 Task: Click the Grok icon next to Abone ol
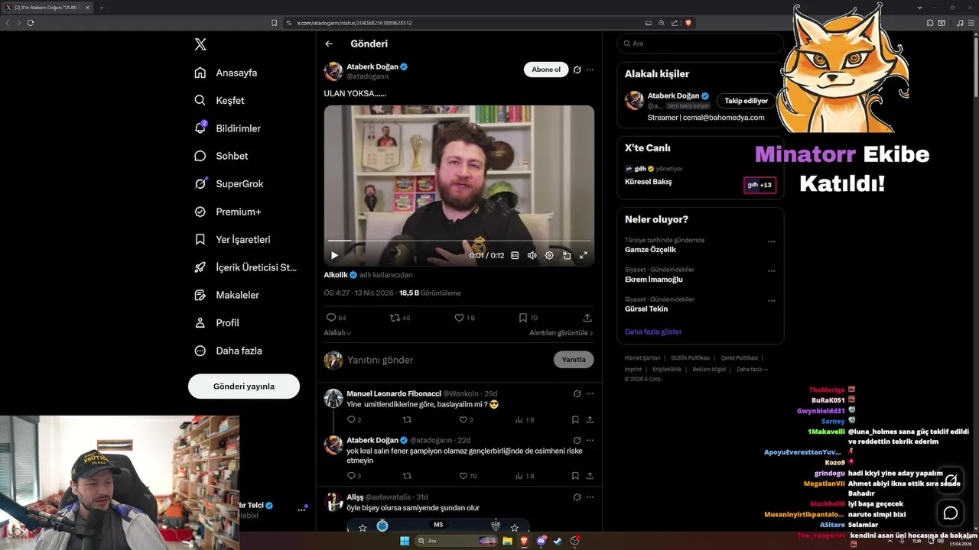click(577, 70)
